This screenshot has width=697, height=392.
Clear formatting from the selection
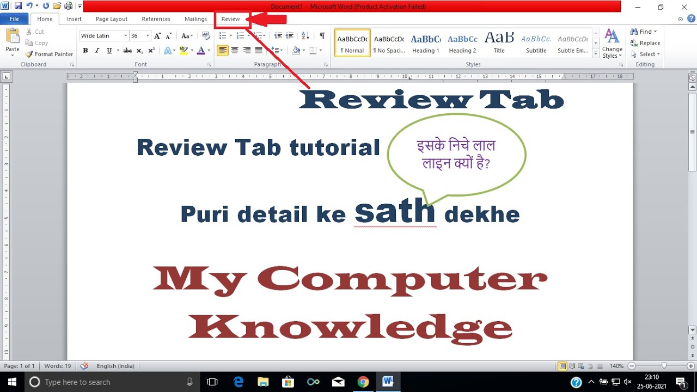click(206, 36)
